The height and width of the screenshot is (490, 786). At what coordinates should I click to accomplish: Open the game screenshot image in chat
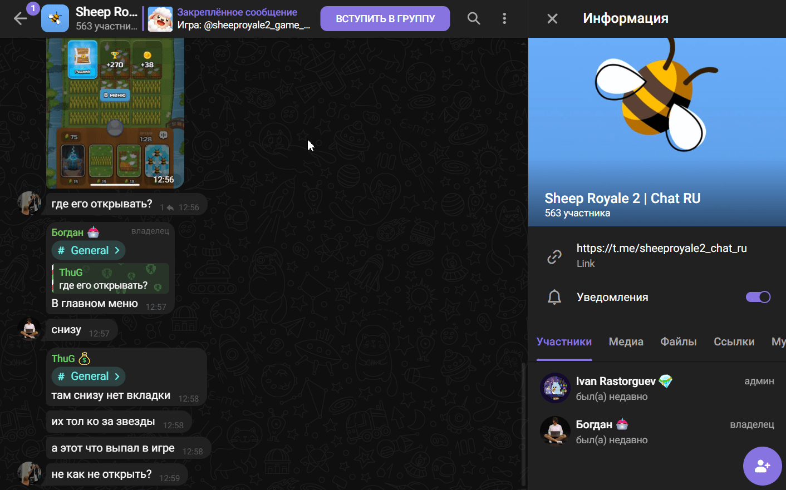click(115, 113)
